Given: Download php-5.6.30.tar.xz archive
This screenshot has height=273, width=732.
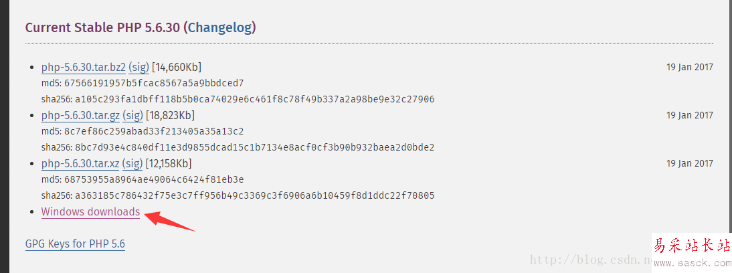Looking at the screenshot, I should point(81,163).
